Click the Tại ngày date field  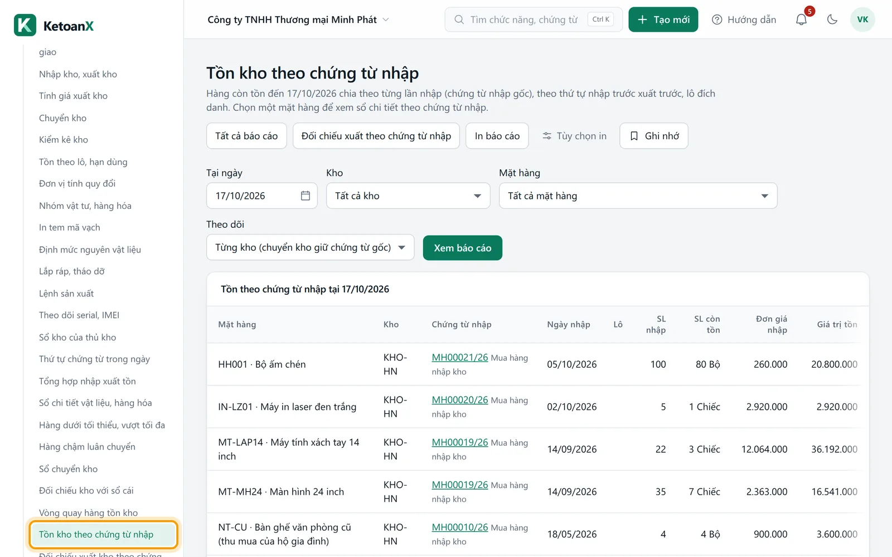[262, 196]
